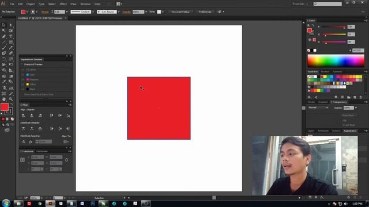Open the stroke weight dropdown
This screenshot has height=207, width=369.
pos(67,11)
